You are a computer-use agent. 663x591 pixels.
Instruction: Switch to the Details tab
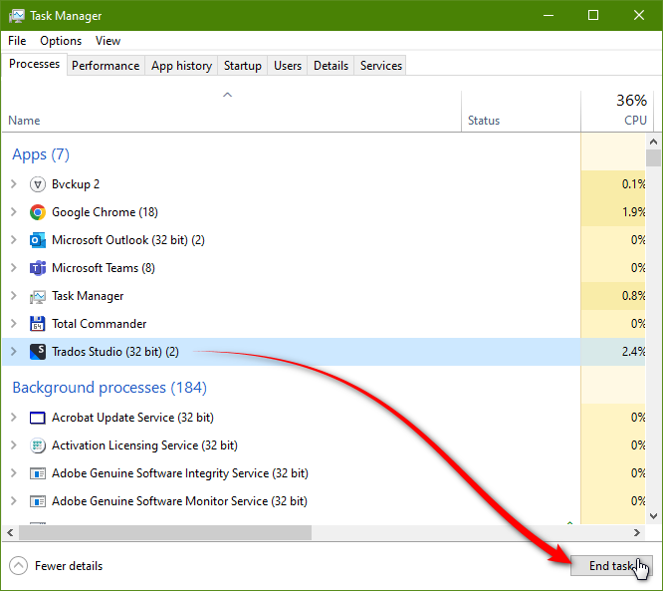pos(331,66)
